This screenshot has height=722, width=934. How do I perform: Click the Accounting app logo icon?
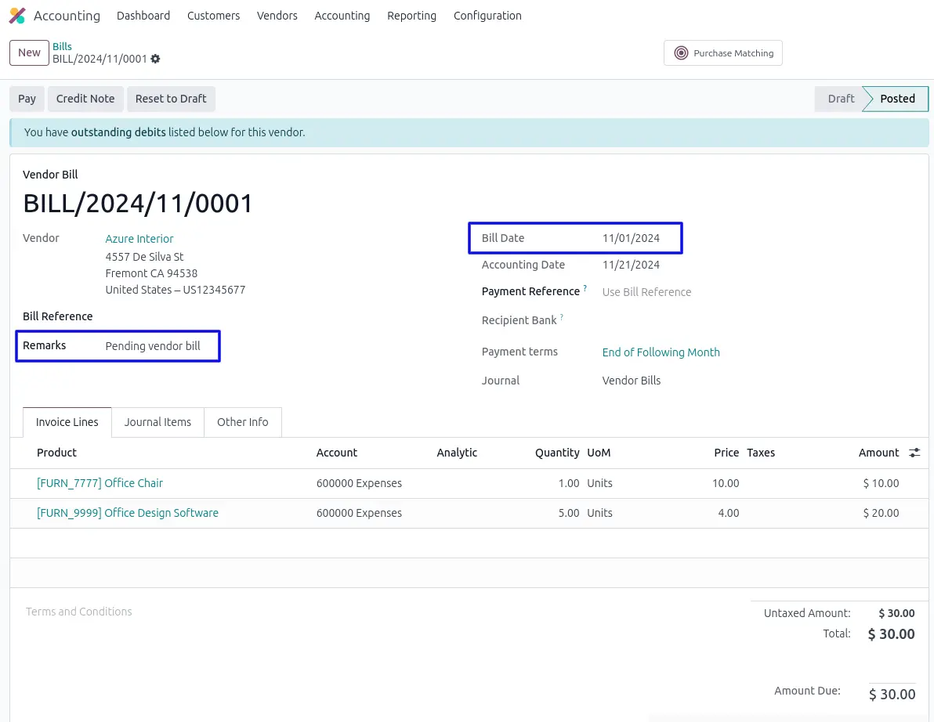17,16
